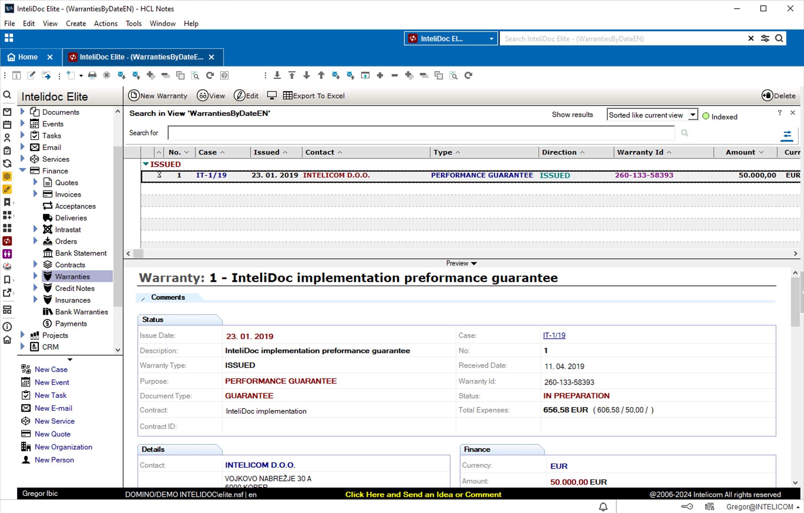
Task: Click the New Case icon
Action: tap(26, 369)
